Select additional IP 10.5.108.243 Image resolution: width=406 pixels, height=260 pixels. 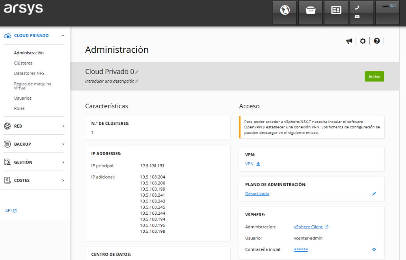tap(153, 201)
